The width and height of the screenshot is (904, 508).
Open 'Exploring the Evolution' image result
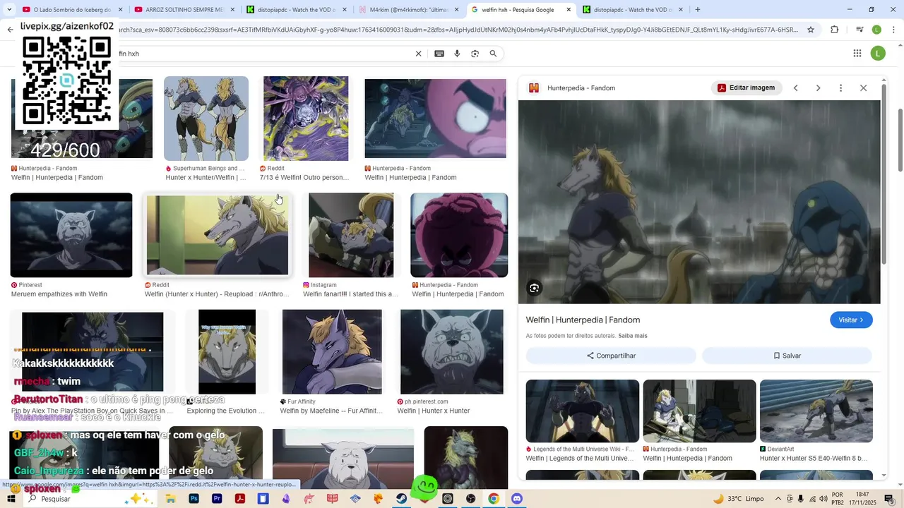[x=227, y=351]
